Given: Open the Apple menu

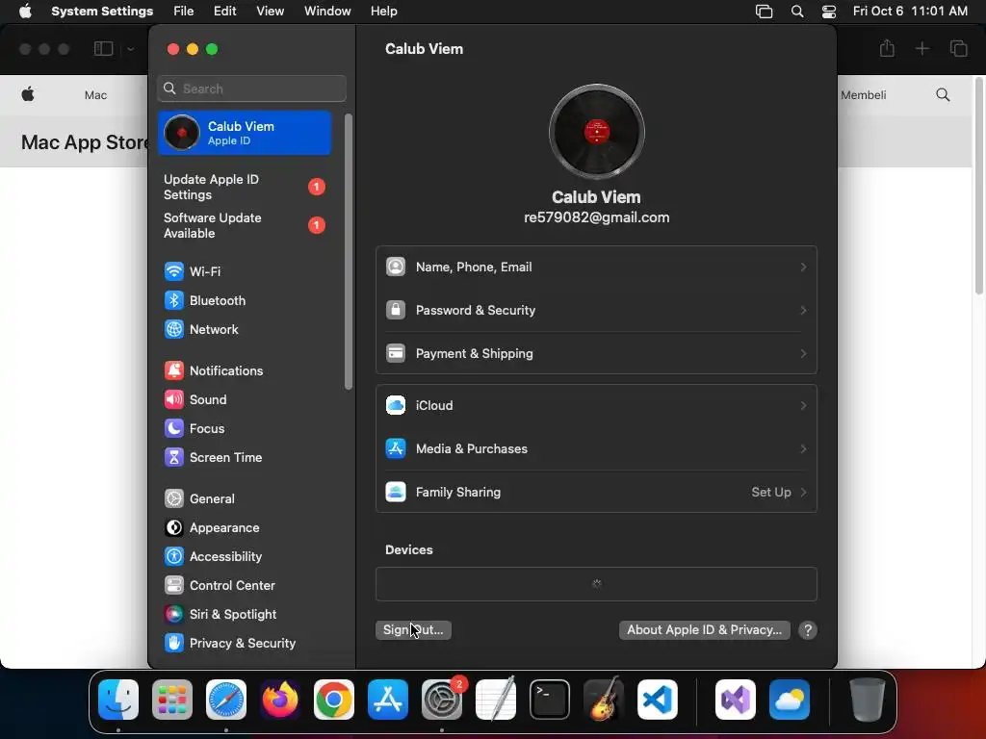Looking at the screenshot, I should [25, 11].
